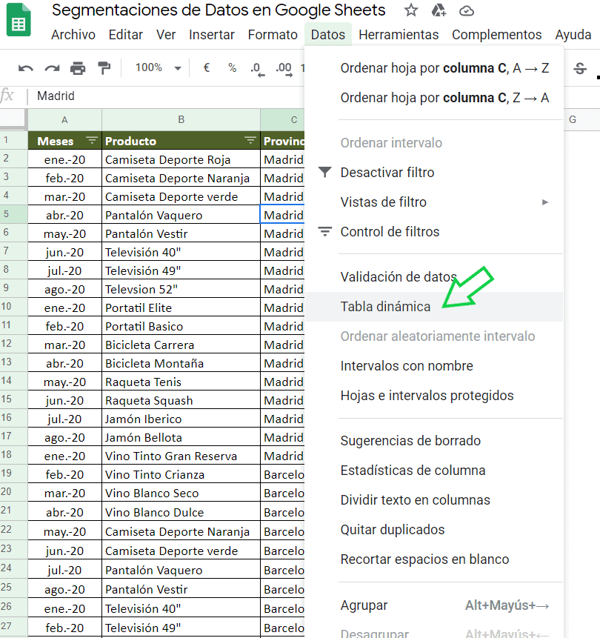Open the Google Sheets home icon
600x638 pixels.
pyautogui.click(x=19, y=20)
